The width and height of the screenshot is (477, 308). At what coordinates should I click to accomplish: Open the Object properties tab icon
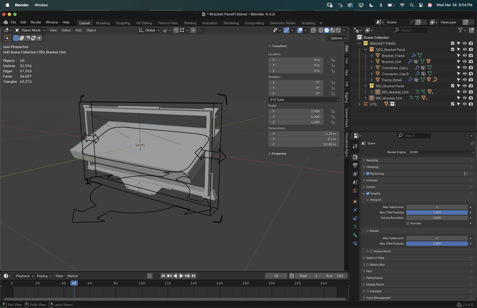pyautogui.click(x=355, y=201)
